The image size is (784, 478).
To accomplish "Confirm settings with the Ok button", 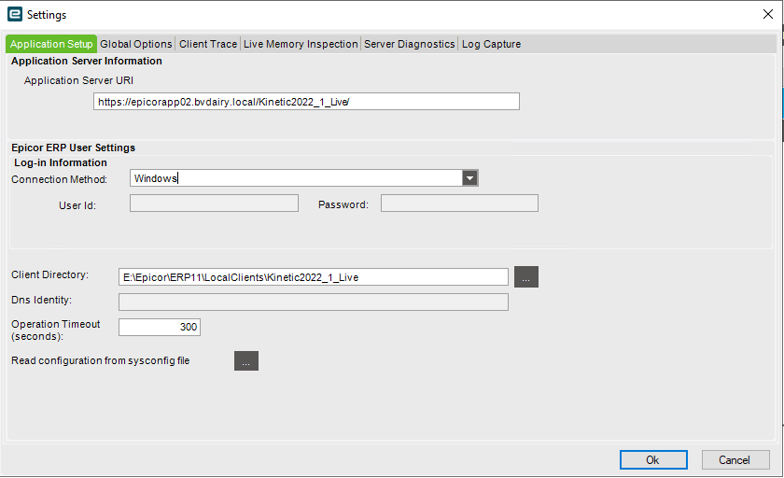I will (x=653, y=460).
